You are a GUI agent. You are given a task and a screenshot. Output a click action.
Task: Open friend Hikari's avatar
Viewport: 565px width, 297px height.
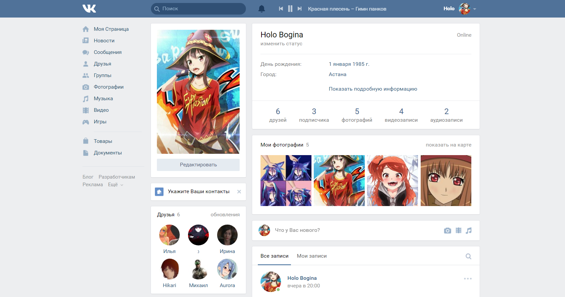coord(169,269)
